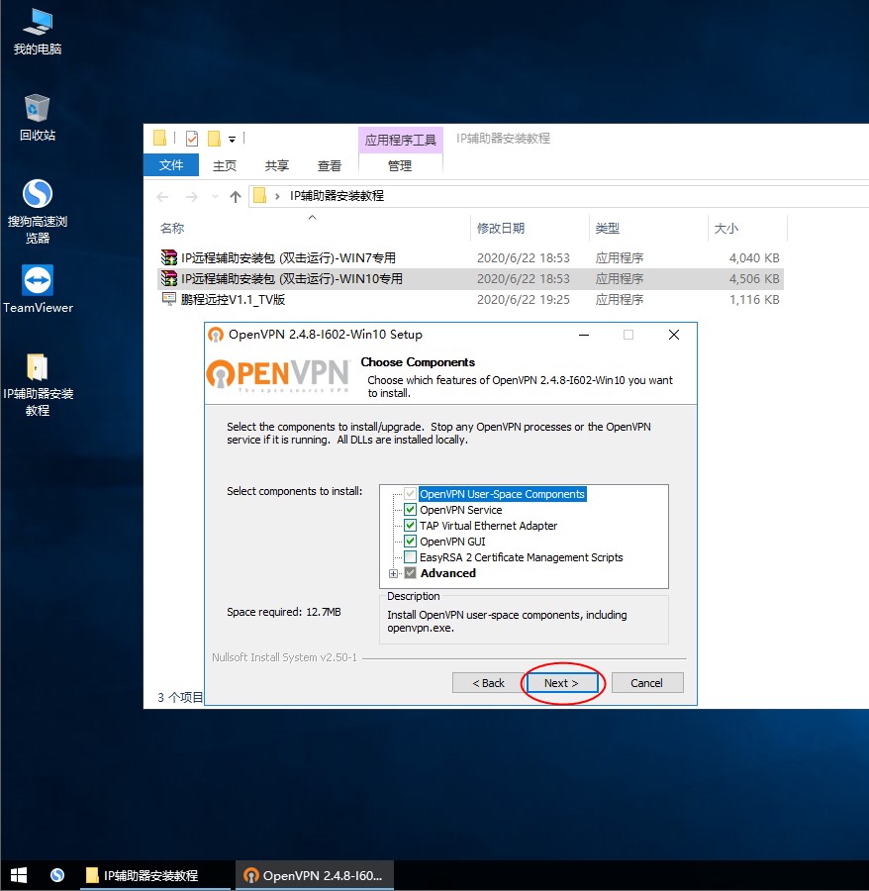Image resolution: width=869 pixels, height=891 pixels.
Task: Sort by 名称 column header
Action: tap(172, 228)
